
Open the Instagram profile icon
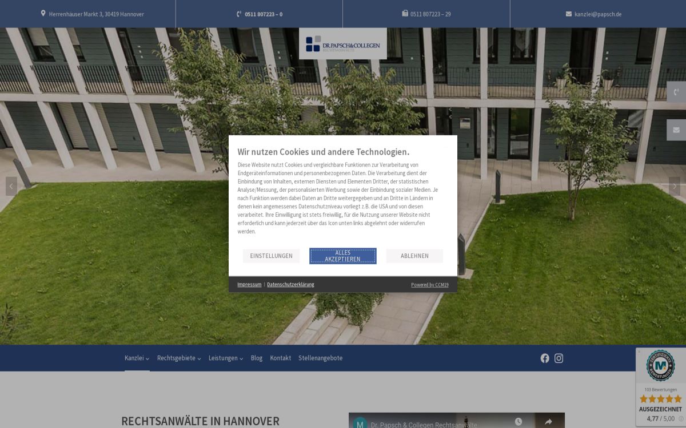pos(559,358)
